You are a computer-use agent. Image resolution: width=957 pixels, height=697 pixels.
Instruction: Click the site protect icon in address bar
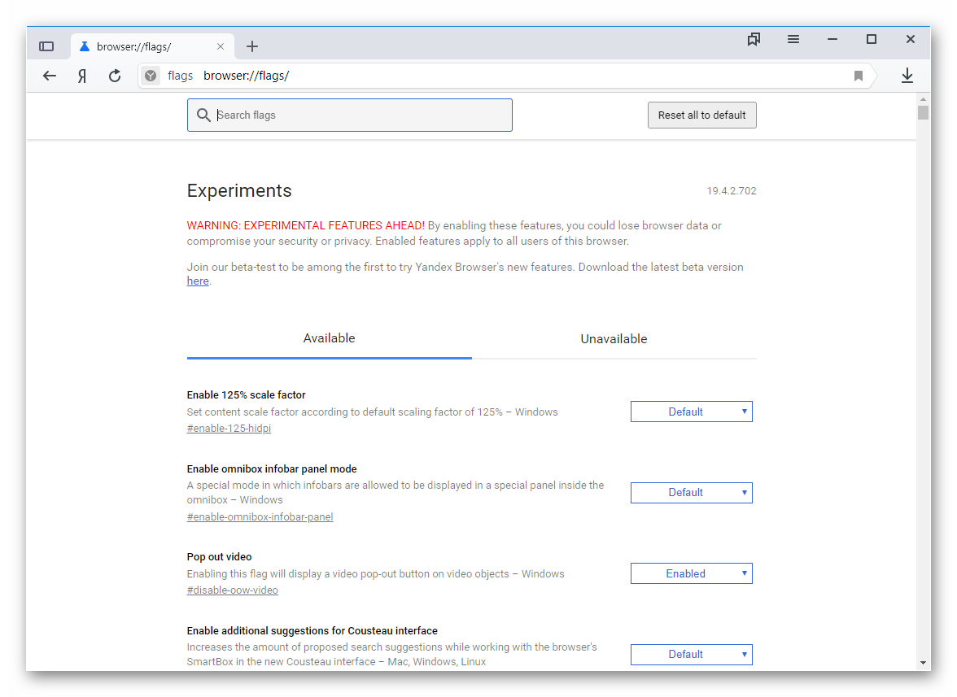point(151,76)
